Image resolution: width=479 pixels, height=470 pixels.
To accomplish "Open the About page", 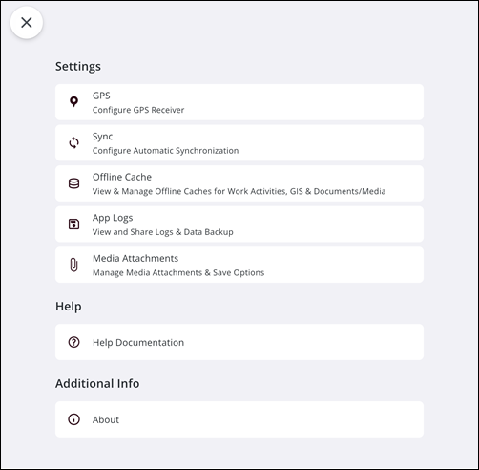I will [239, 419].
